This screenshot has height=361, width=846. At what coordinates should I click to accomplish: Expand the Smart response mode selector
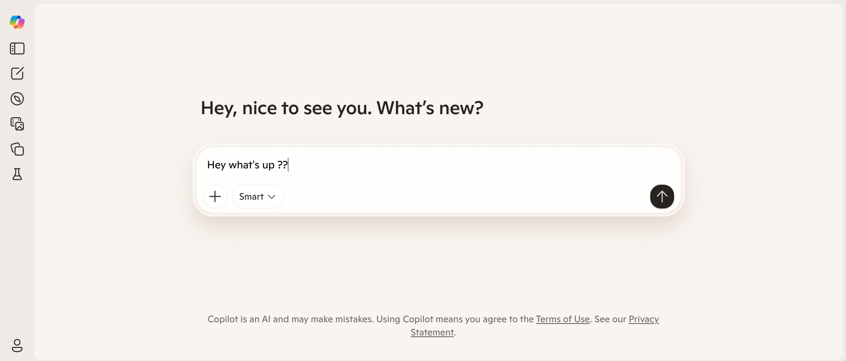pyautogui.click(x=257, y=197)
